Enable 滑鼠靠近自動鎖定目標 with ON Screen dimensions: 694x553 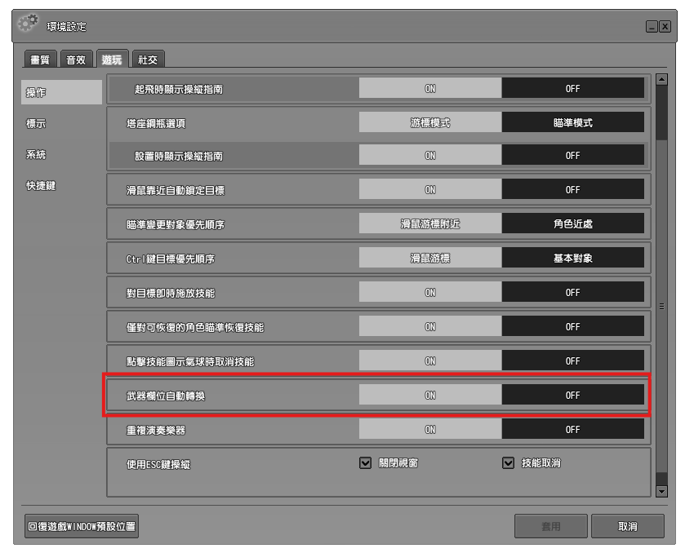tap(430, 190)
